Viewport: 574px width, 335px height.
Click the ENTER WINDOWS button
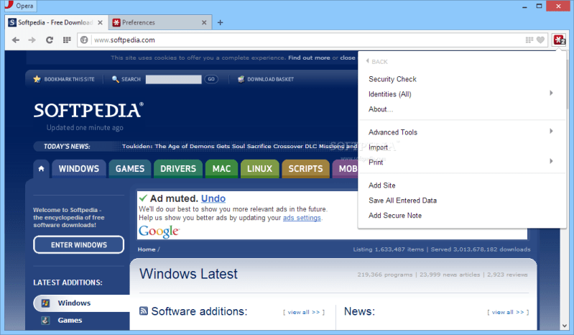point(78,245)
